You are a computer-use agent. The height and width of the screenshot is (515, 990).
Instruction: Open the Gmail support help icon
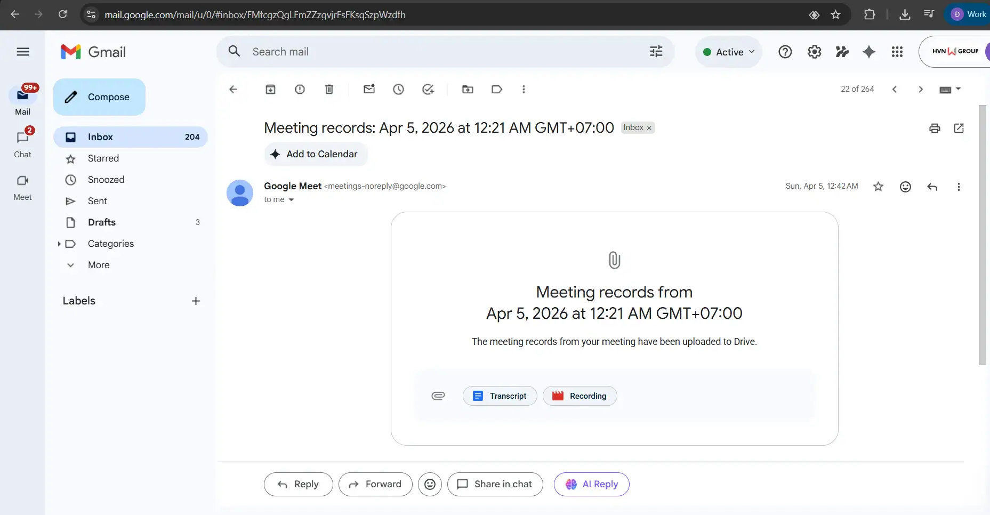coord(785,52)
